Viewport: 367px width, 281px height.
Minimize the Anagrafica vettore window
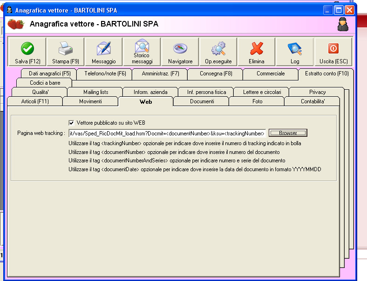(328, 10)
